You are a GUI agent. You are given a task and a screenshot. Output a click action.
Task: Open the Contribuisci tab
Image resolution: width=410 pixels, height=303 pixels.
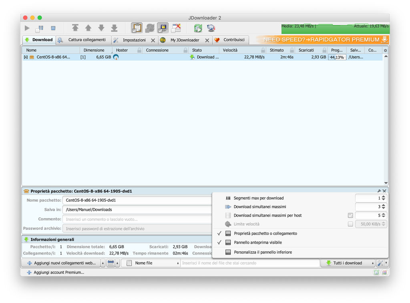pyautogui.click(x=230, y=40)
